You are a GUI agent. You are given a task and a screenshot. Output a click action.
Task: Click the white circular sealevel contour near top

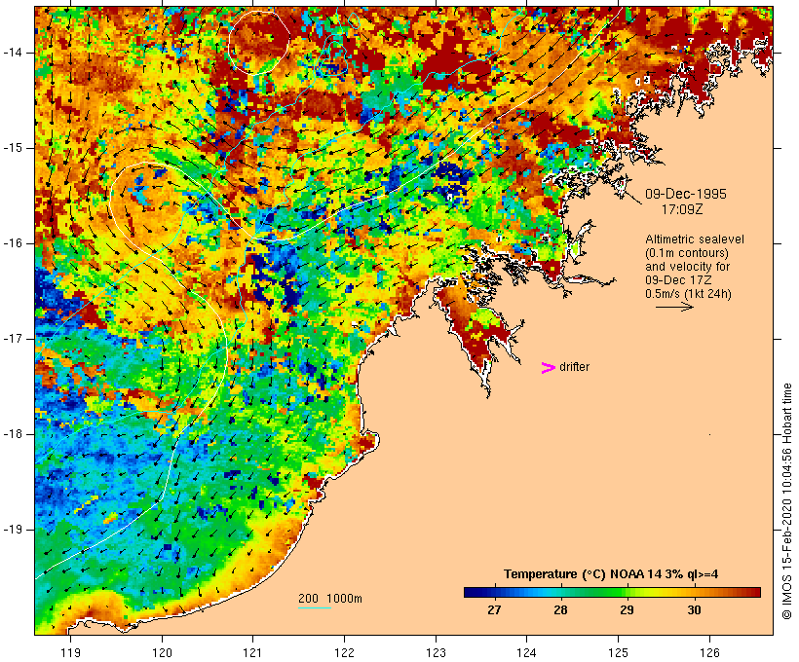(x=259, y=42)
